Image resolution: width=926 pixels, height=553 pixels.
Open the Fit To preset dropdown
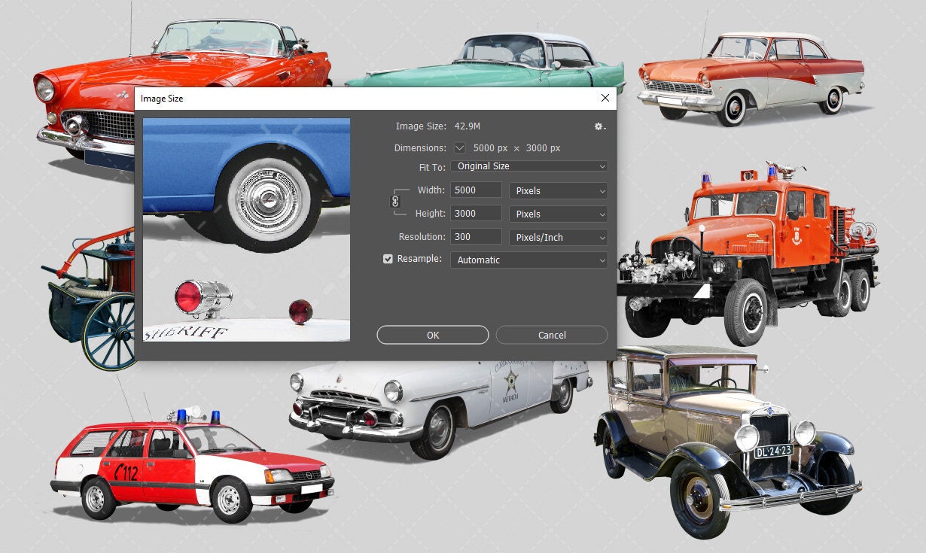pyautogui.click(x=528, y=166)
